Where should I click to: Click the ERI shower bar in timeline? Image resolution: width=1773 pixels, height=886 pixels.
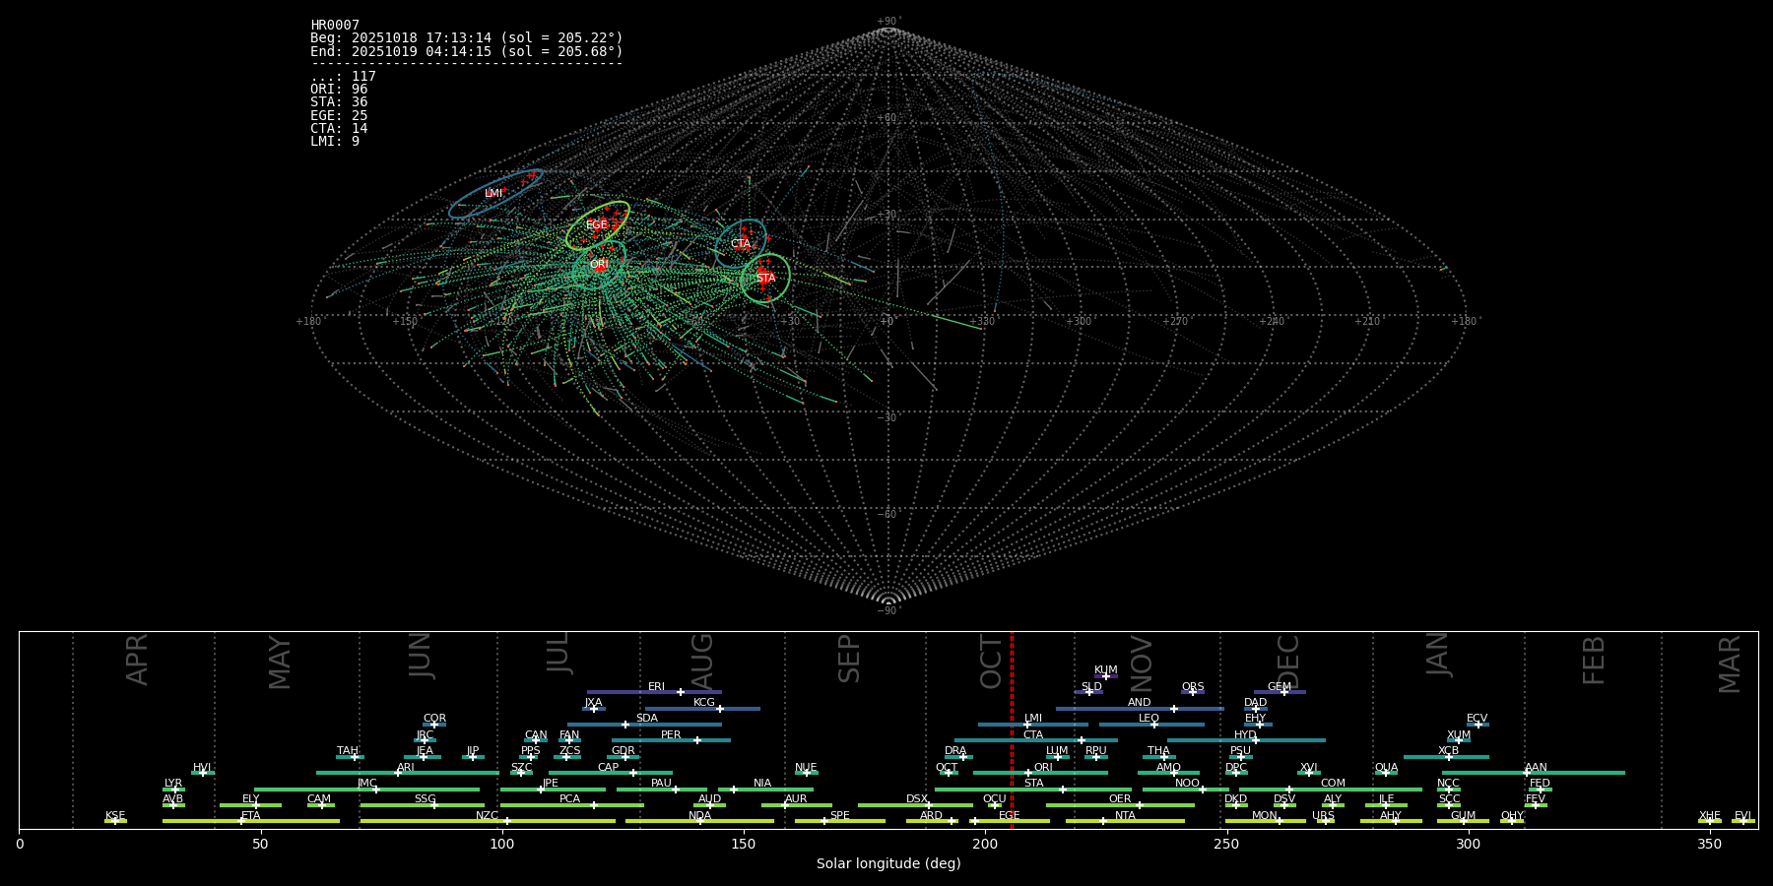(654, 692)
